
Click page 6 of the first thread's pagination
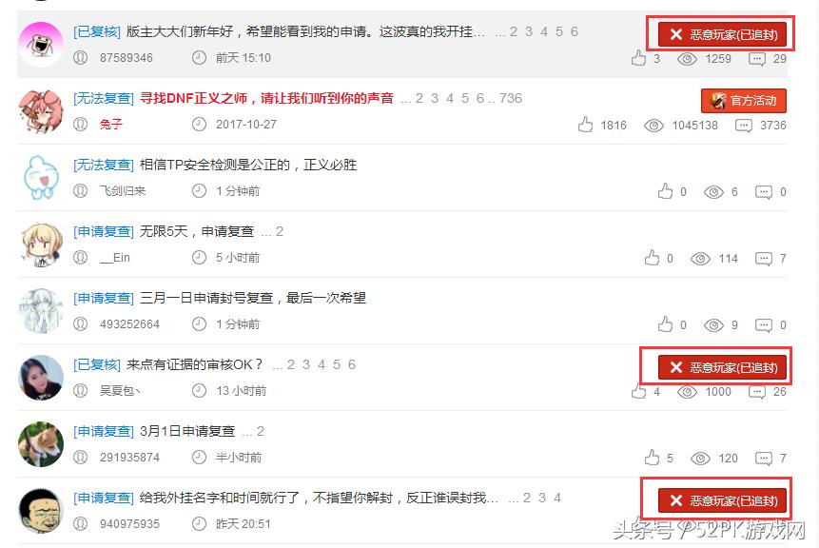[x=574, y=31]
